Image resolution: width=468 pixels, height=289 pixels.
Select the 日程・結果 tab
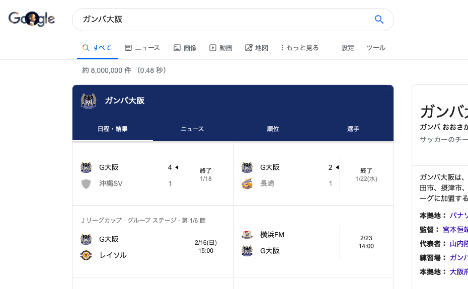pos(113,129)
